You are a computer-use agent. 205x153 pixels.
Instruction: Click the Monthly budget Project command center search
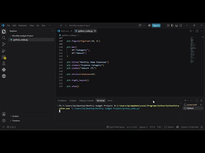click(102, 25)
